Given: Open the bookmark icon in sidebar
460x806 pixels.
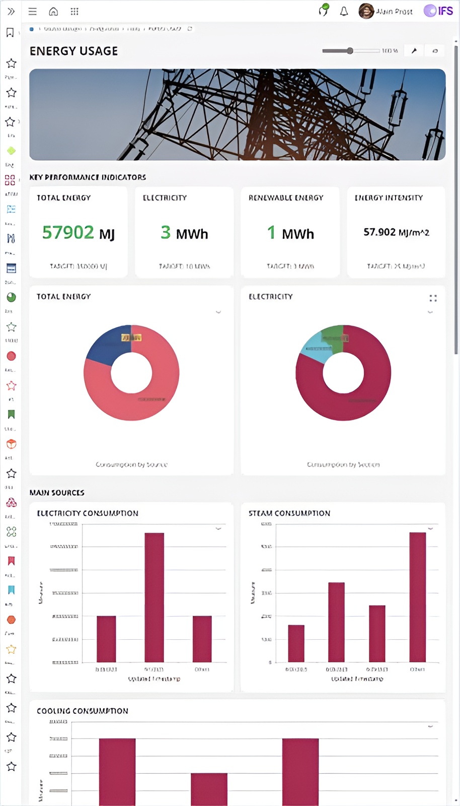Looking at the screenshot, I should click(10, 33).
